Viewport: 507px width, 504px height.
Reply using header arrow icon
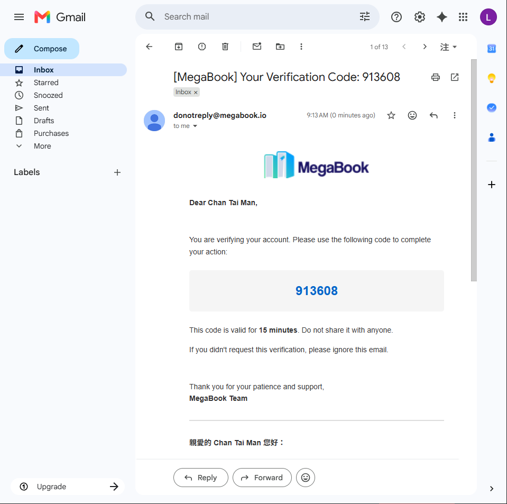pyautogui.click(x=434, y=115)
